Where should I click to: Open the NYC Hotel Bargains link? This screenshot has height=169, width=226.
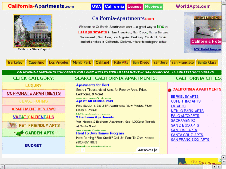point(208,49)
